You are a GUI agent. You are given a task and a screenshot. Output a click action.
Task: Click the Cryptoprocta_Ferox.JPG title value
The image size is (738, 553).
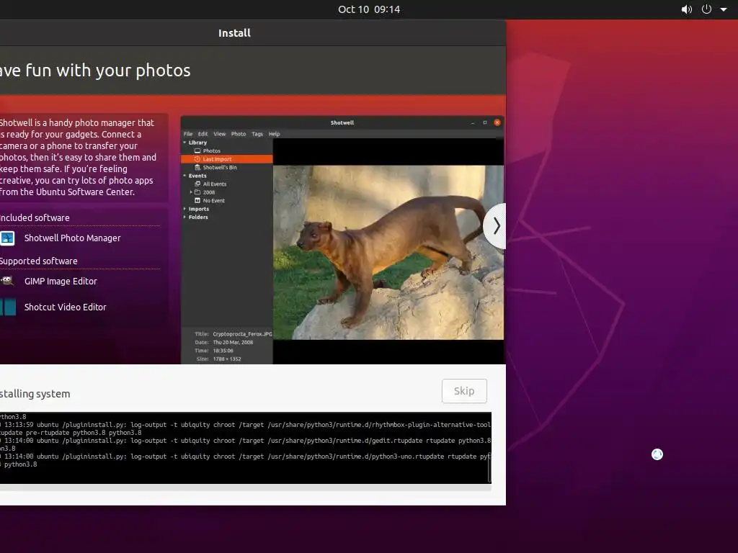[242, 334]
